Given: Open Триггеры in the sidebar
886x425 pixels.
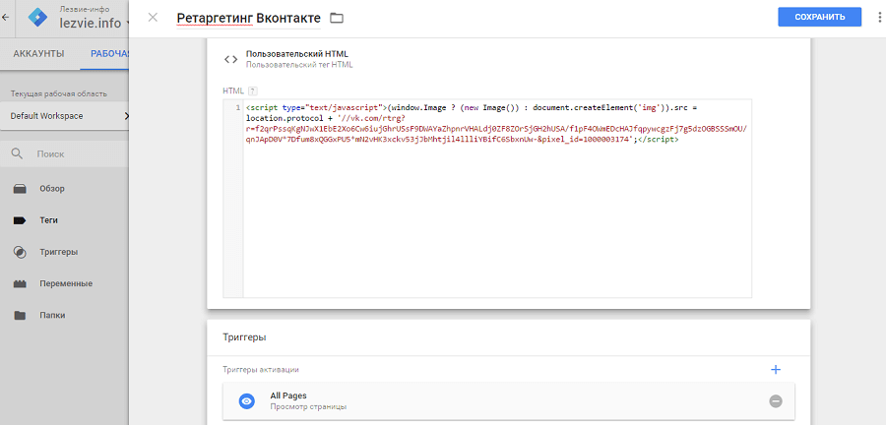Looking at the screenshot, I should (58, 252).
